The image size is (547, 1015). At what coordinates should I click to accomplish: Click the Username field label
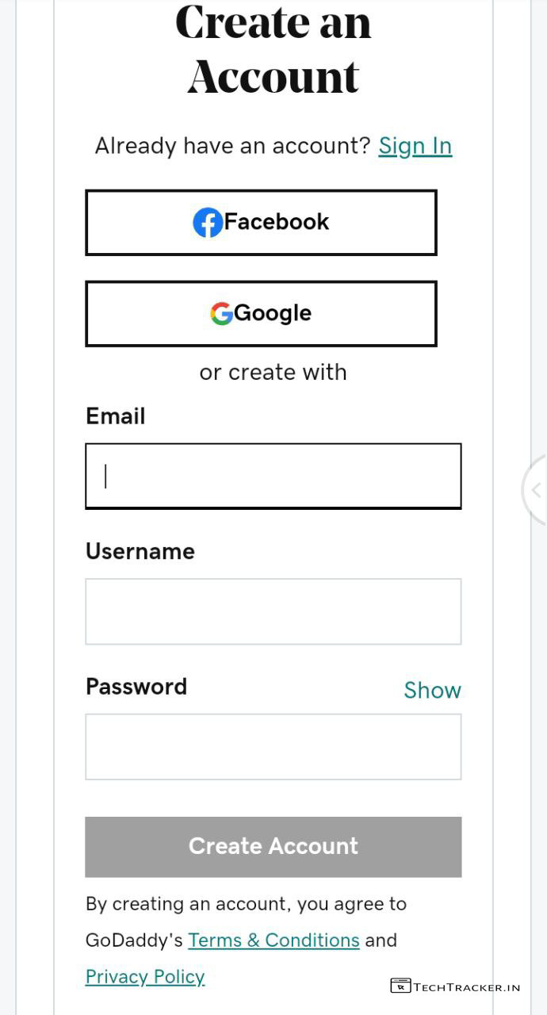pyautogui.click(x=140, y=551)
